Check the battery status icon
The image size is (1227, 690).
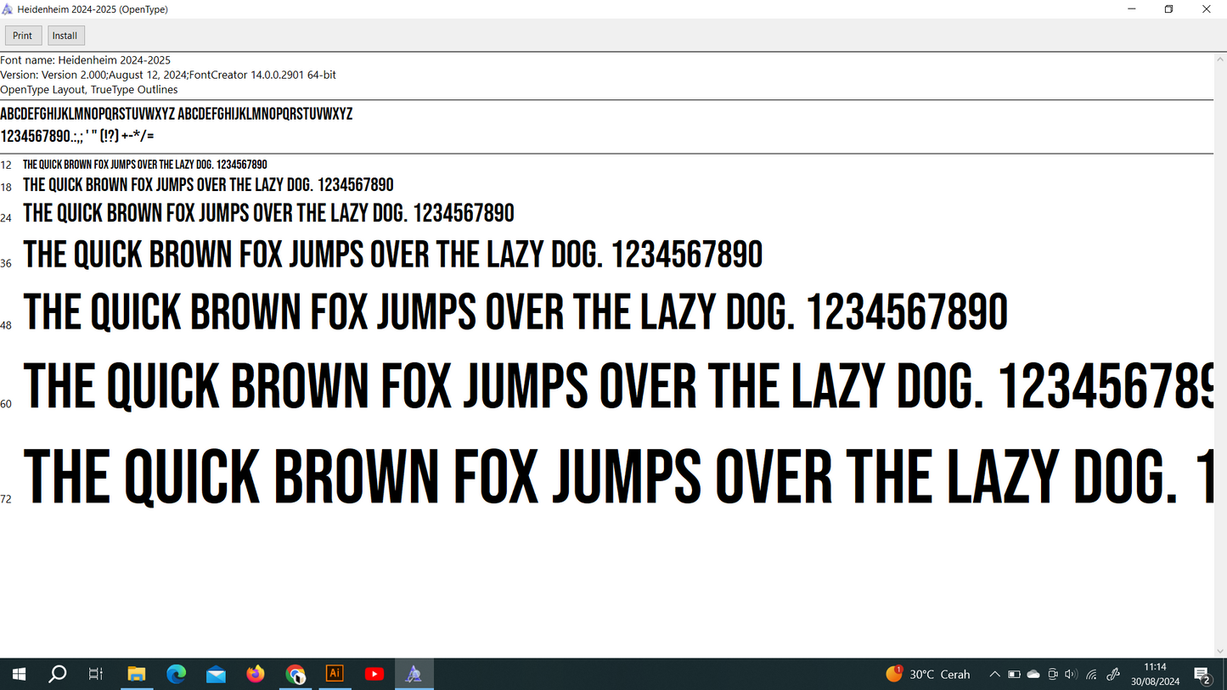coord(1014,675)
